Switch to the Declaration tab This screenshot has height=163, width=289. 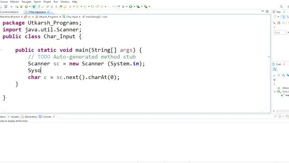pyautogui.click(x=29, y=117)
